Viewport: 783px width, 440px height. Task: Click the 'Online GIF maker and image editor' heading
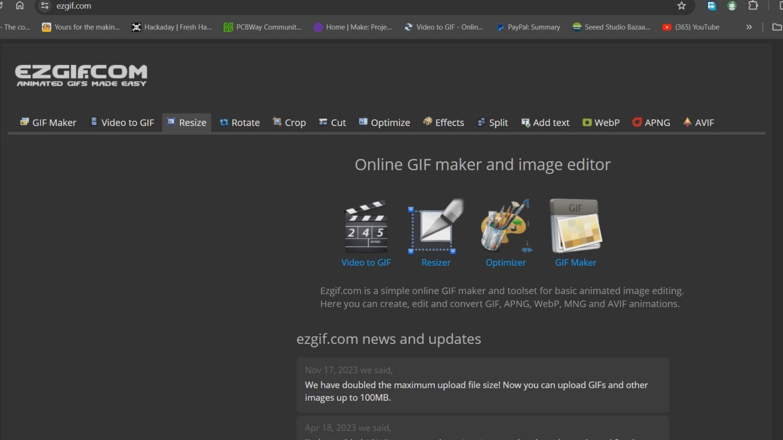point(482,165)
